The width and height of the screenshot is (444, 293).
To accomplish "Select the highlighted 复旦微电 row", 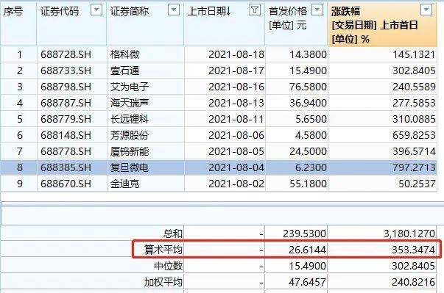I will [219, 167].
